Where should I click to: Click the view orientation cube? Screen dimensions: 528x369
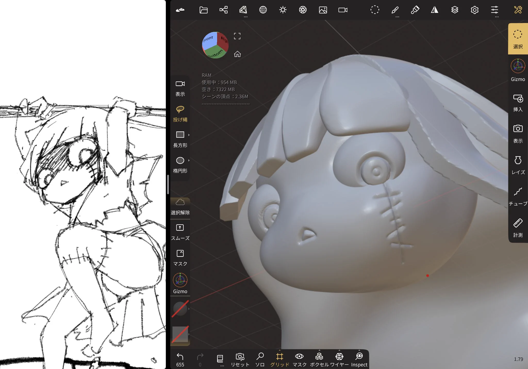(x=215, y=45)
